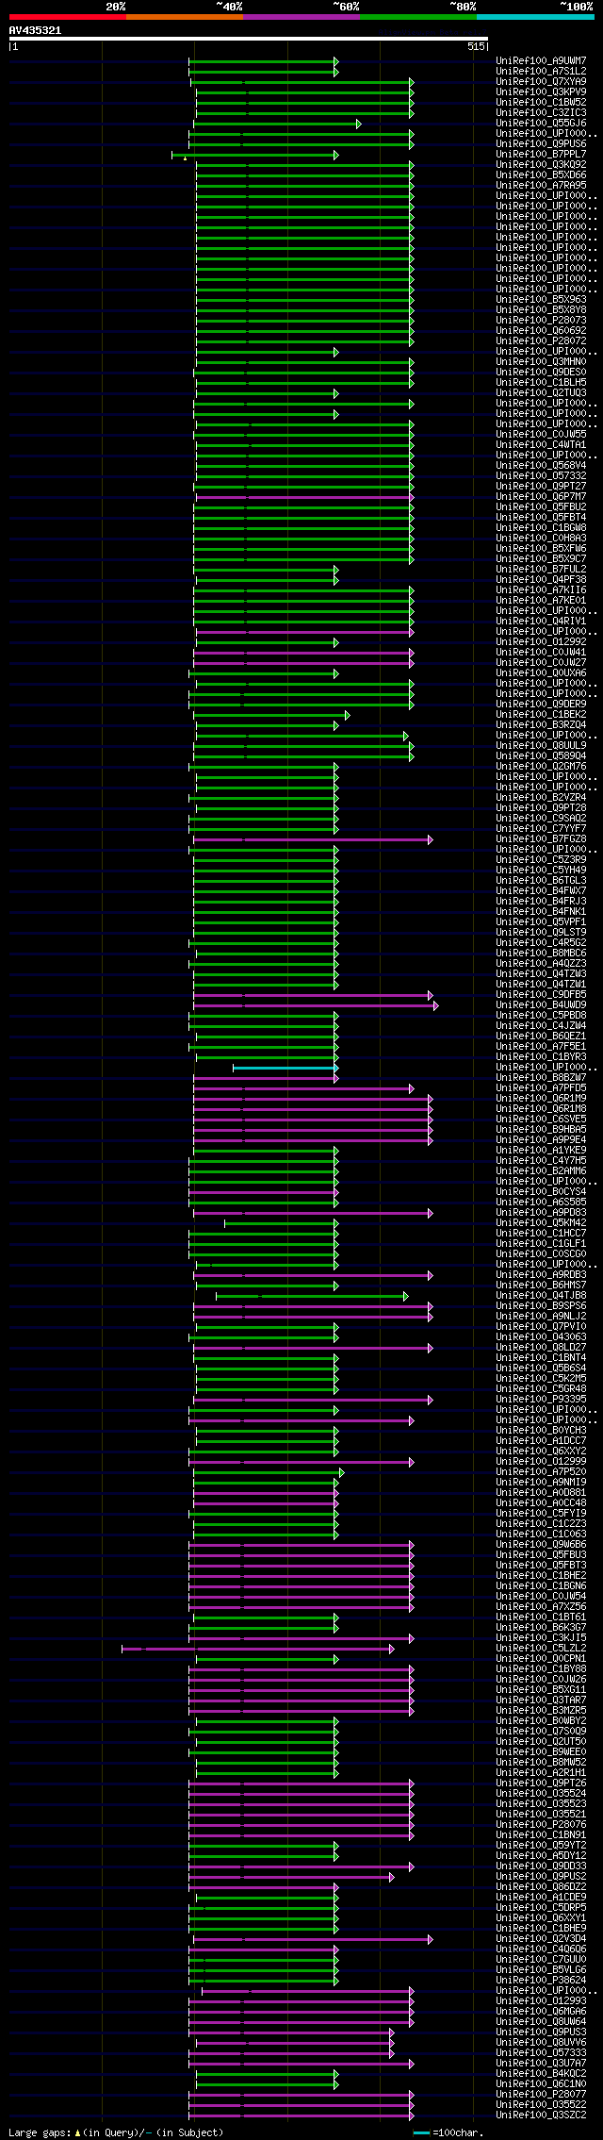Select label UniRef100_Q9LST9
This screenshot has height=2140, width=603.
[541, 933]
